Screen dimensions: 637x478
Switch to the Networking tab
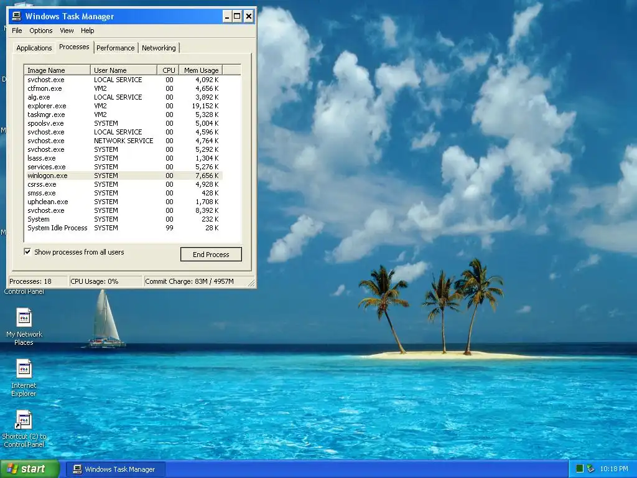[x=159, y=48]
